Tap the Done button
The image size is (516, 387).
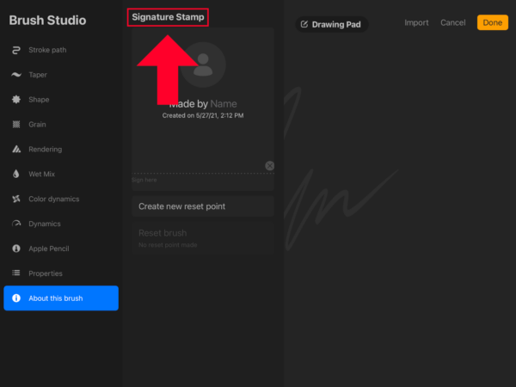(x=493, y=22)
